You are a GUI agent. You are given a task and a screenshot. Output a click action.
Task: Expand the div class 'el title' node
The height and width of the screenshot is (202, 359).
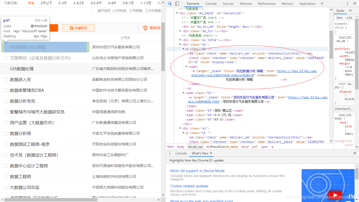point(180,40)
